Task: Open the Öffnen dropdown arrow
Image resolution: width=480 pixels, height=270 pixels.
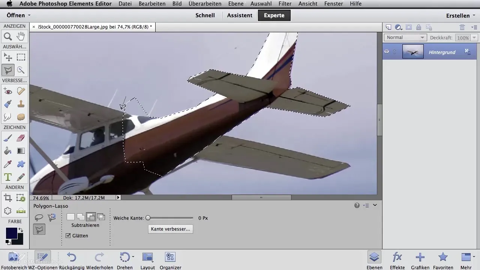Action: pyautogui.click(x=29, y=16)
